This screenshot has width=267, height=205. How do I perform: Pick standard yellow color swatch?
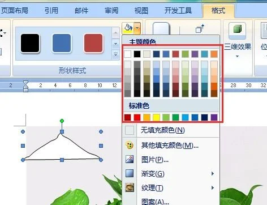click(157, 117)
